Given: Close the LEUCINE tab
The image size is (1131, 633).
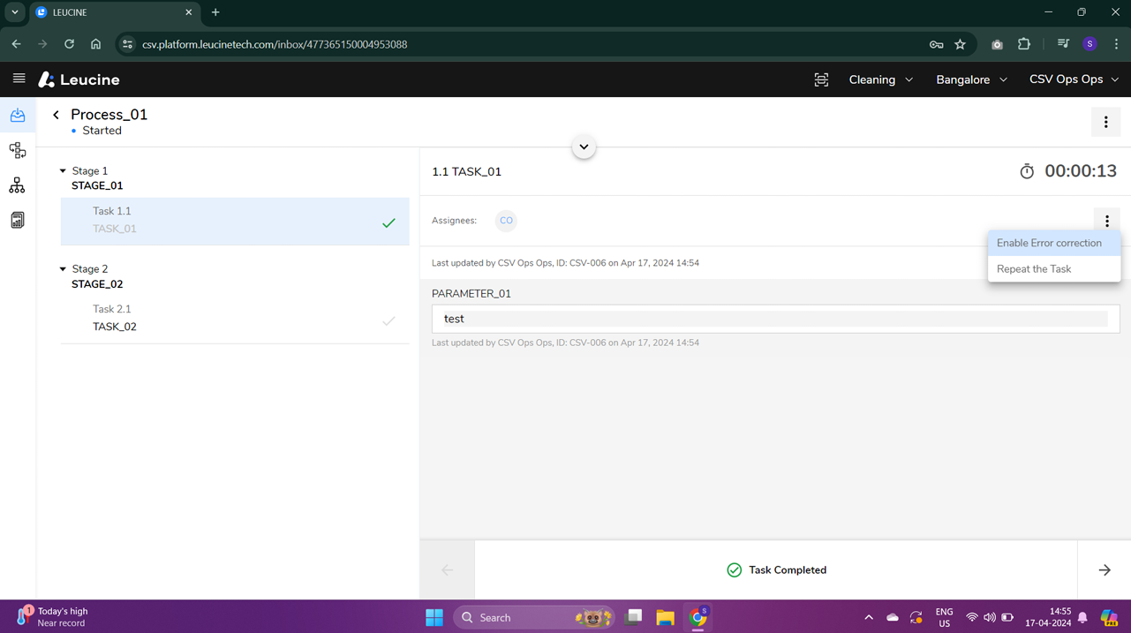Looking at the screenshot, I should [188, 12].
